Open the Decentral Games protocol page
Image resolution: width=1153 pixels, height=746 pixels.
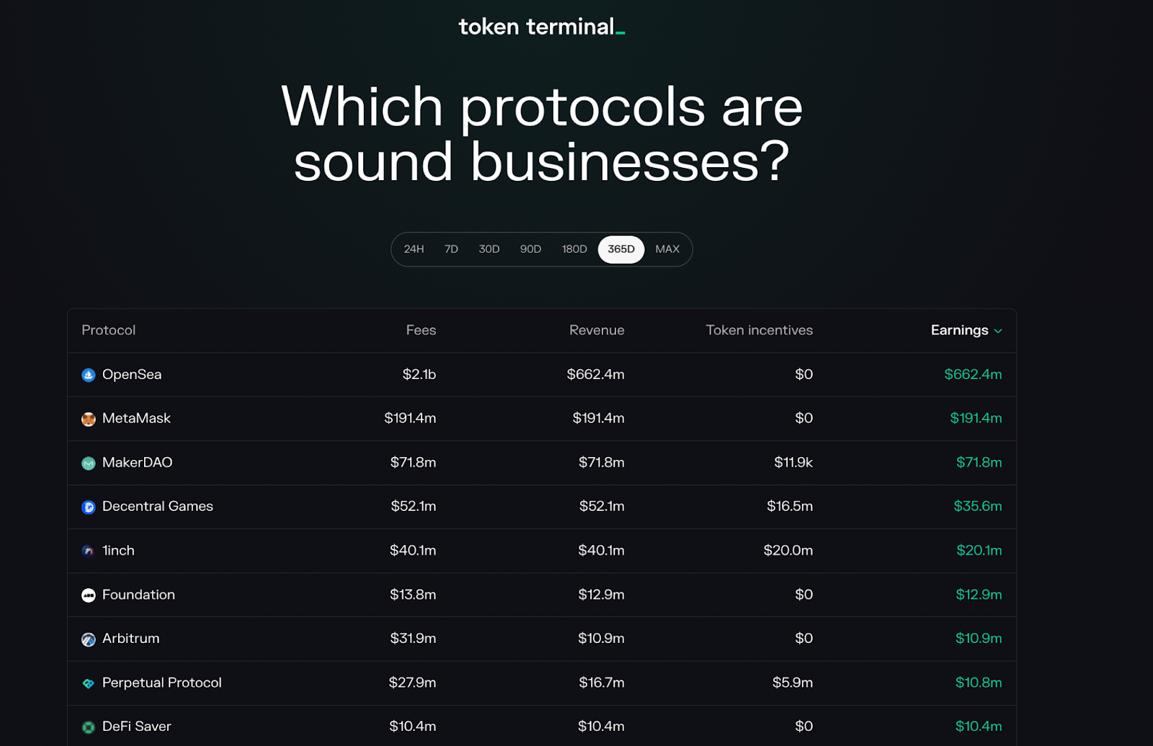click(158, 507)
